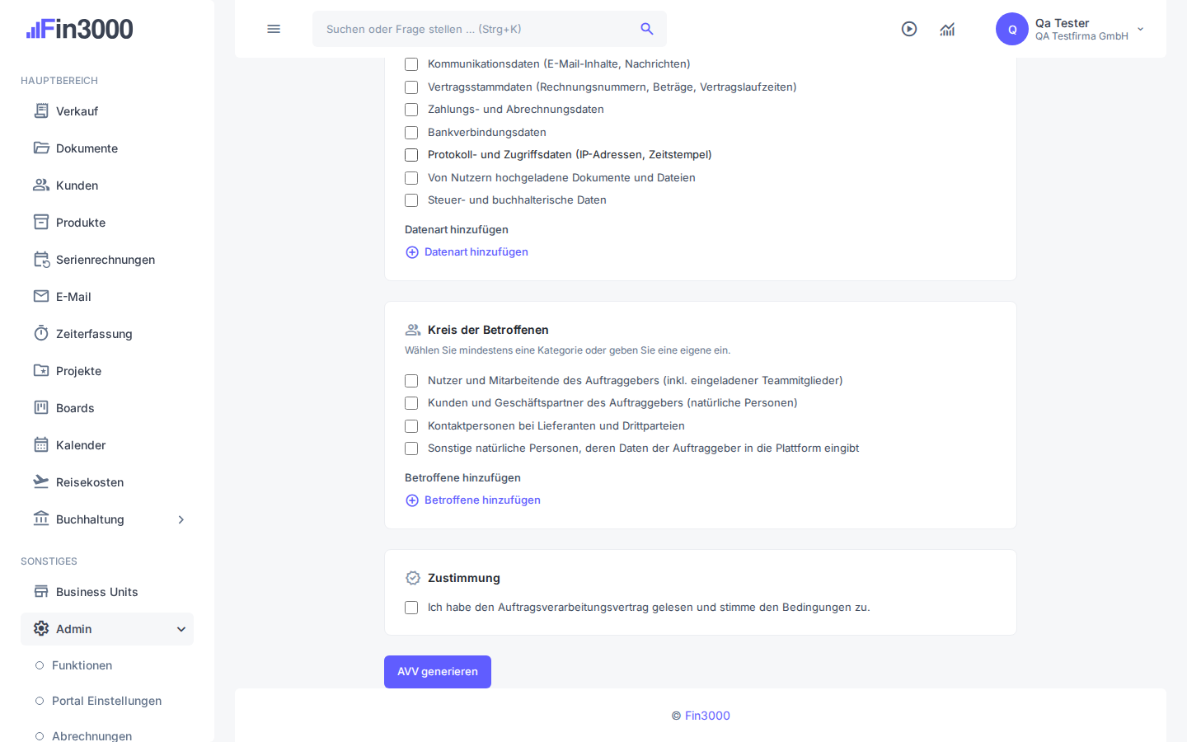
Task: Collapse the Admin menu section
Action: (107, 629)
